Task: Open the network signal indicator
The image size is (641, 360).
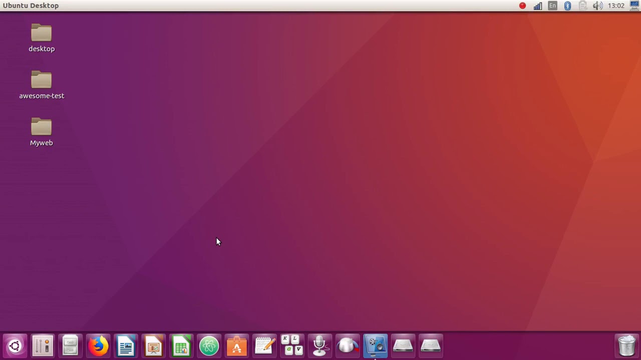Action: coord(537,5)
